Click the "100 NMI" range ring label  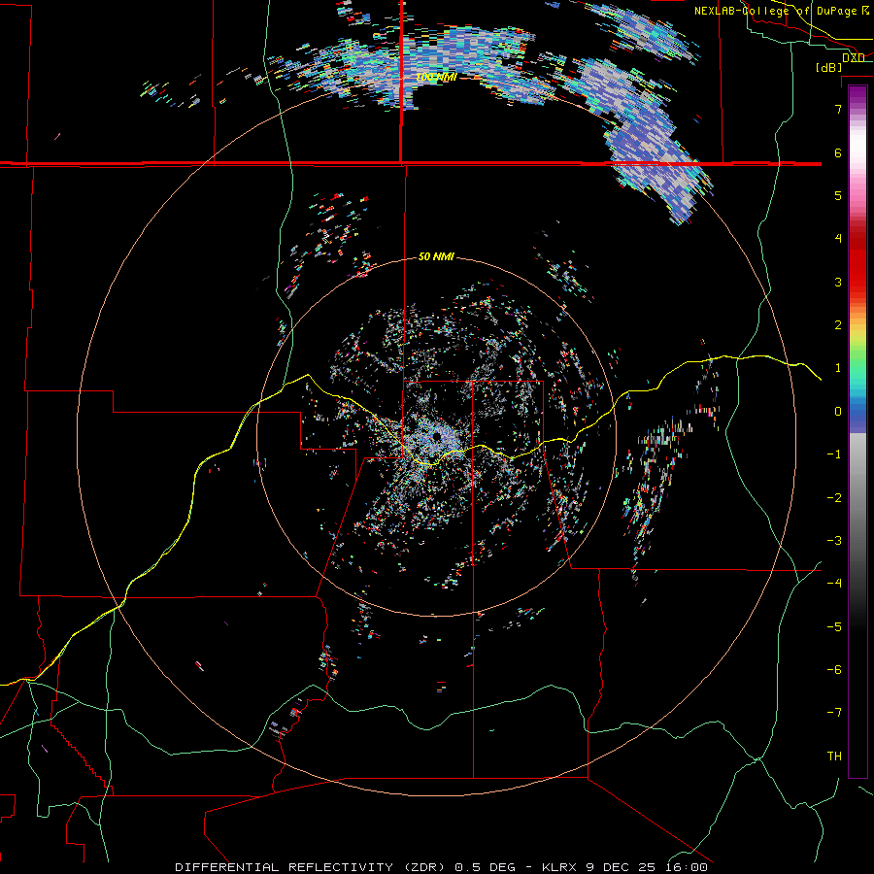436,77
